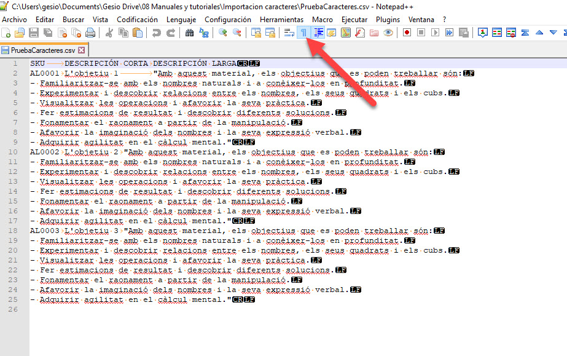The width and height of the screenshot is (567, 356).
Task: Start macro recording with red dot
Action: pyautogui.click(x=407, y=33)
